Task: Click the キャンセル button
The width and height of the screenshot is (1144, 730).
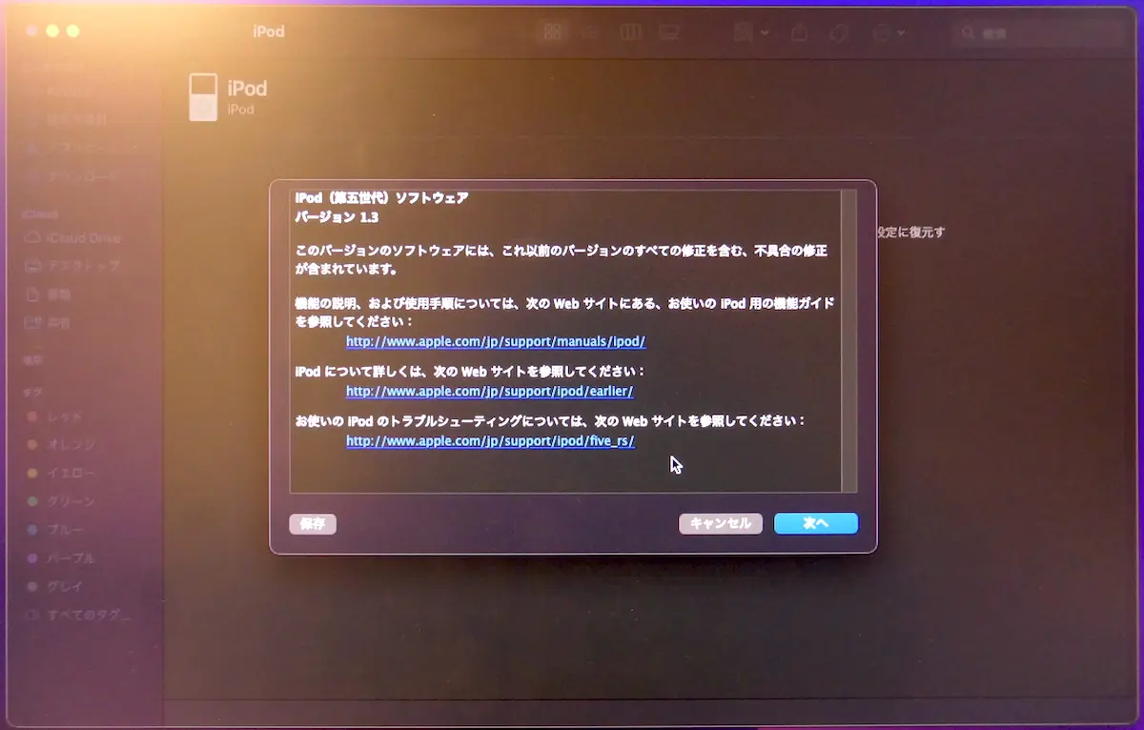Action: (721, 523)
